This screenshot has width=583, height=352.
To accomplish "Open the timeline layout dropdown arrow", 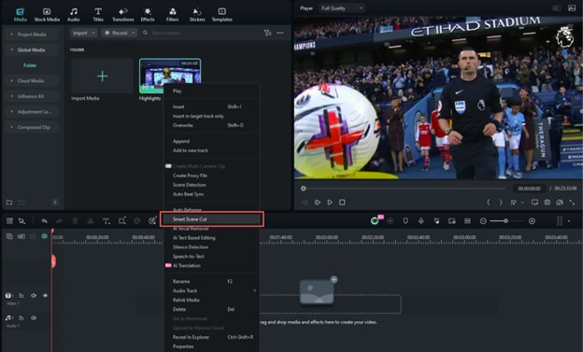I will (569, 221).
